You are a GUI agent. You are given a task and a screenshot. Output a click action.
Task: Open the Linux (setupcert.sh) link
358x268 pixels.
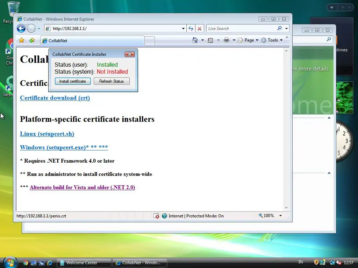coord(47,134)
